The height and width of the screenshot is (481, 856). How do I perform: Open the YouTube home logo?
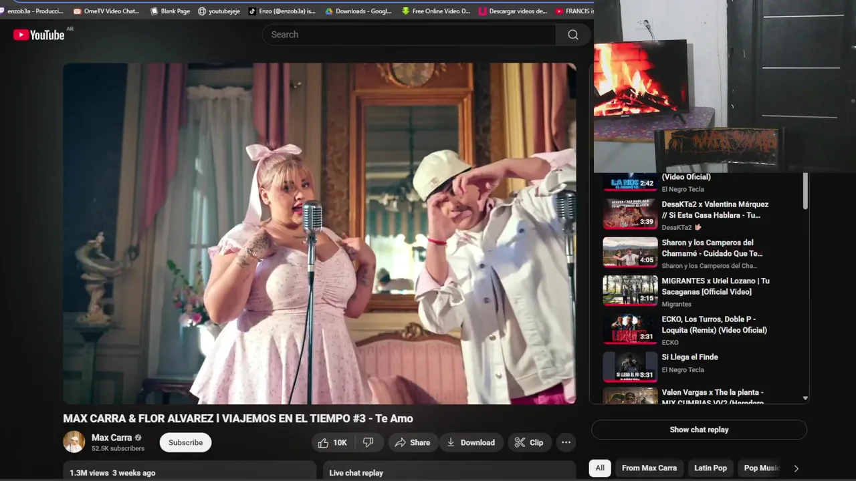pyautogui.click(x=39, y=35)
